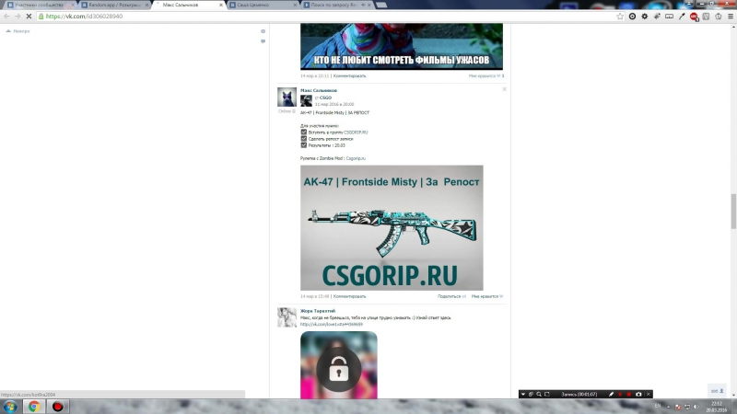Viewport: 737px width, 414px height.
Task: Open the horror movies meme image
Action: click(402, 47)
